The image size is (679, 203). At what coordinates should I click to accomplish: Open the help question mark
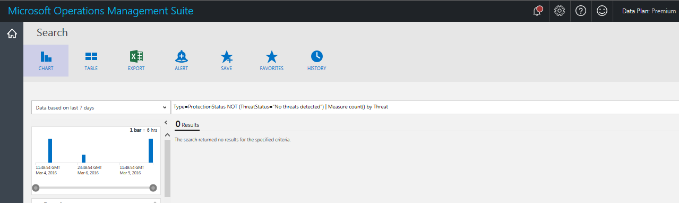pyautogui.click(x=580, y=11)
